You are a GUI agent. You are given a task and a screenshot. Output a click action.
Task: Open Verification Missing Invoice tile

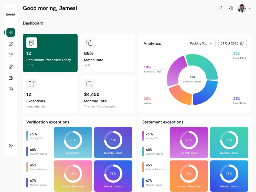[x=113, y=176]
